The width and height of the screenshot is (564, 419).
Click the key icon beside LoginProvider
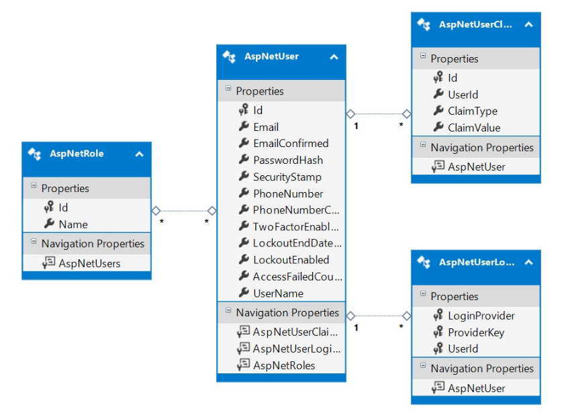click(438, 315)
